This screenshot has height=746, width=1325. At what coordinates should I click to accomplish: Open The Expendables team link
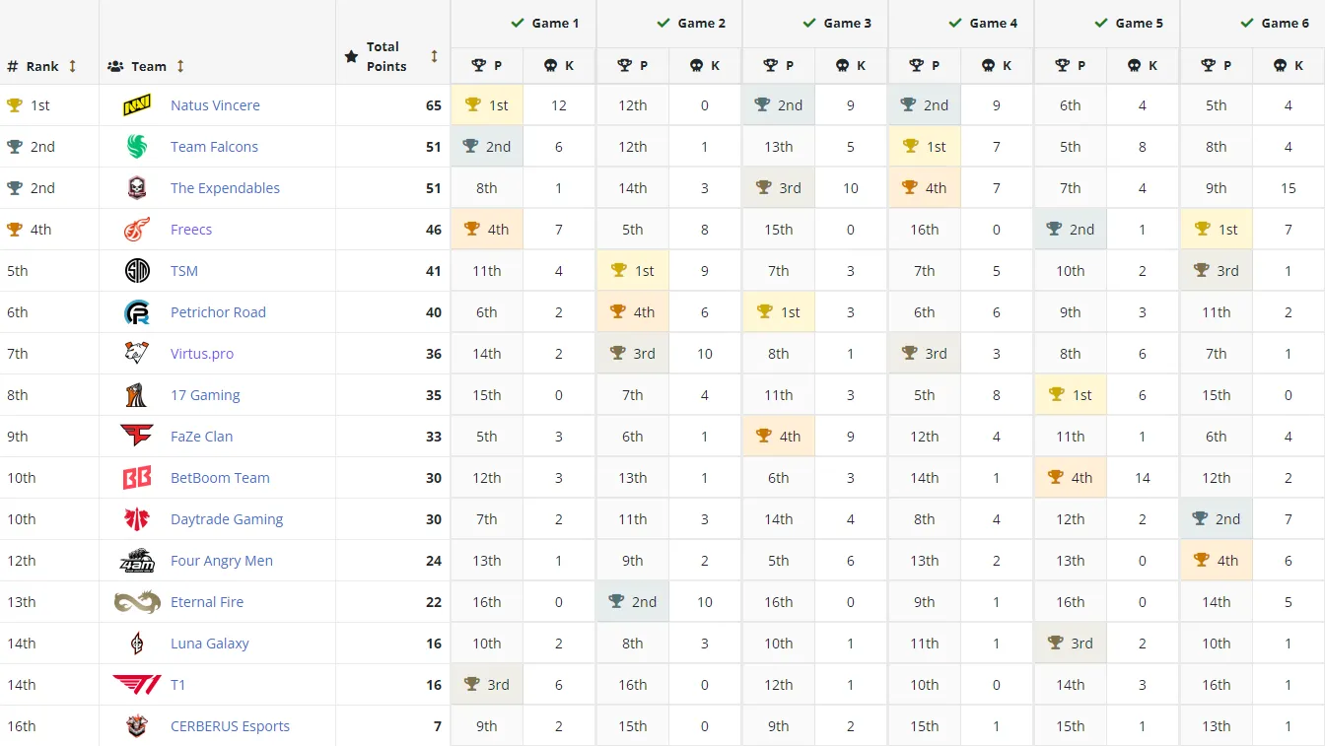pos(225,188)
